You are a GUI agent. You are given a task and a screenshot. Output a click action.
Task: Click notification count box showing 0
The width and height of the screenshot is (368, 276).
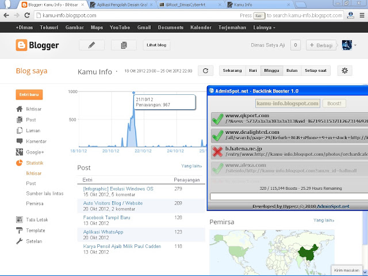coord(295,45)
